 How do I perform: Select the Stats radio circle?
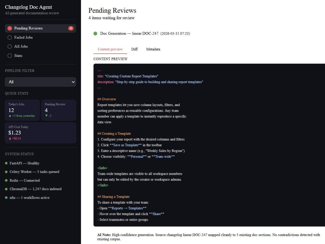pyautogui.click(x=10, y=56)
